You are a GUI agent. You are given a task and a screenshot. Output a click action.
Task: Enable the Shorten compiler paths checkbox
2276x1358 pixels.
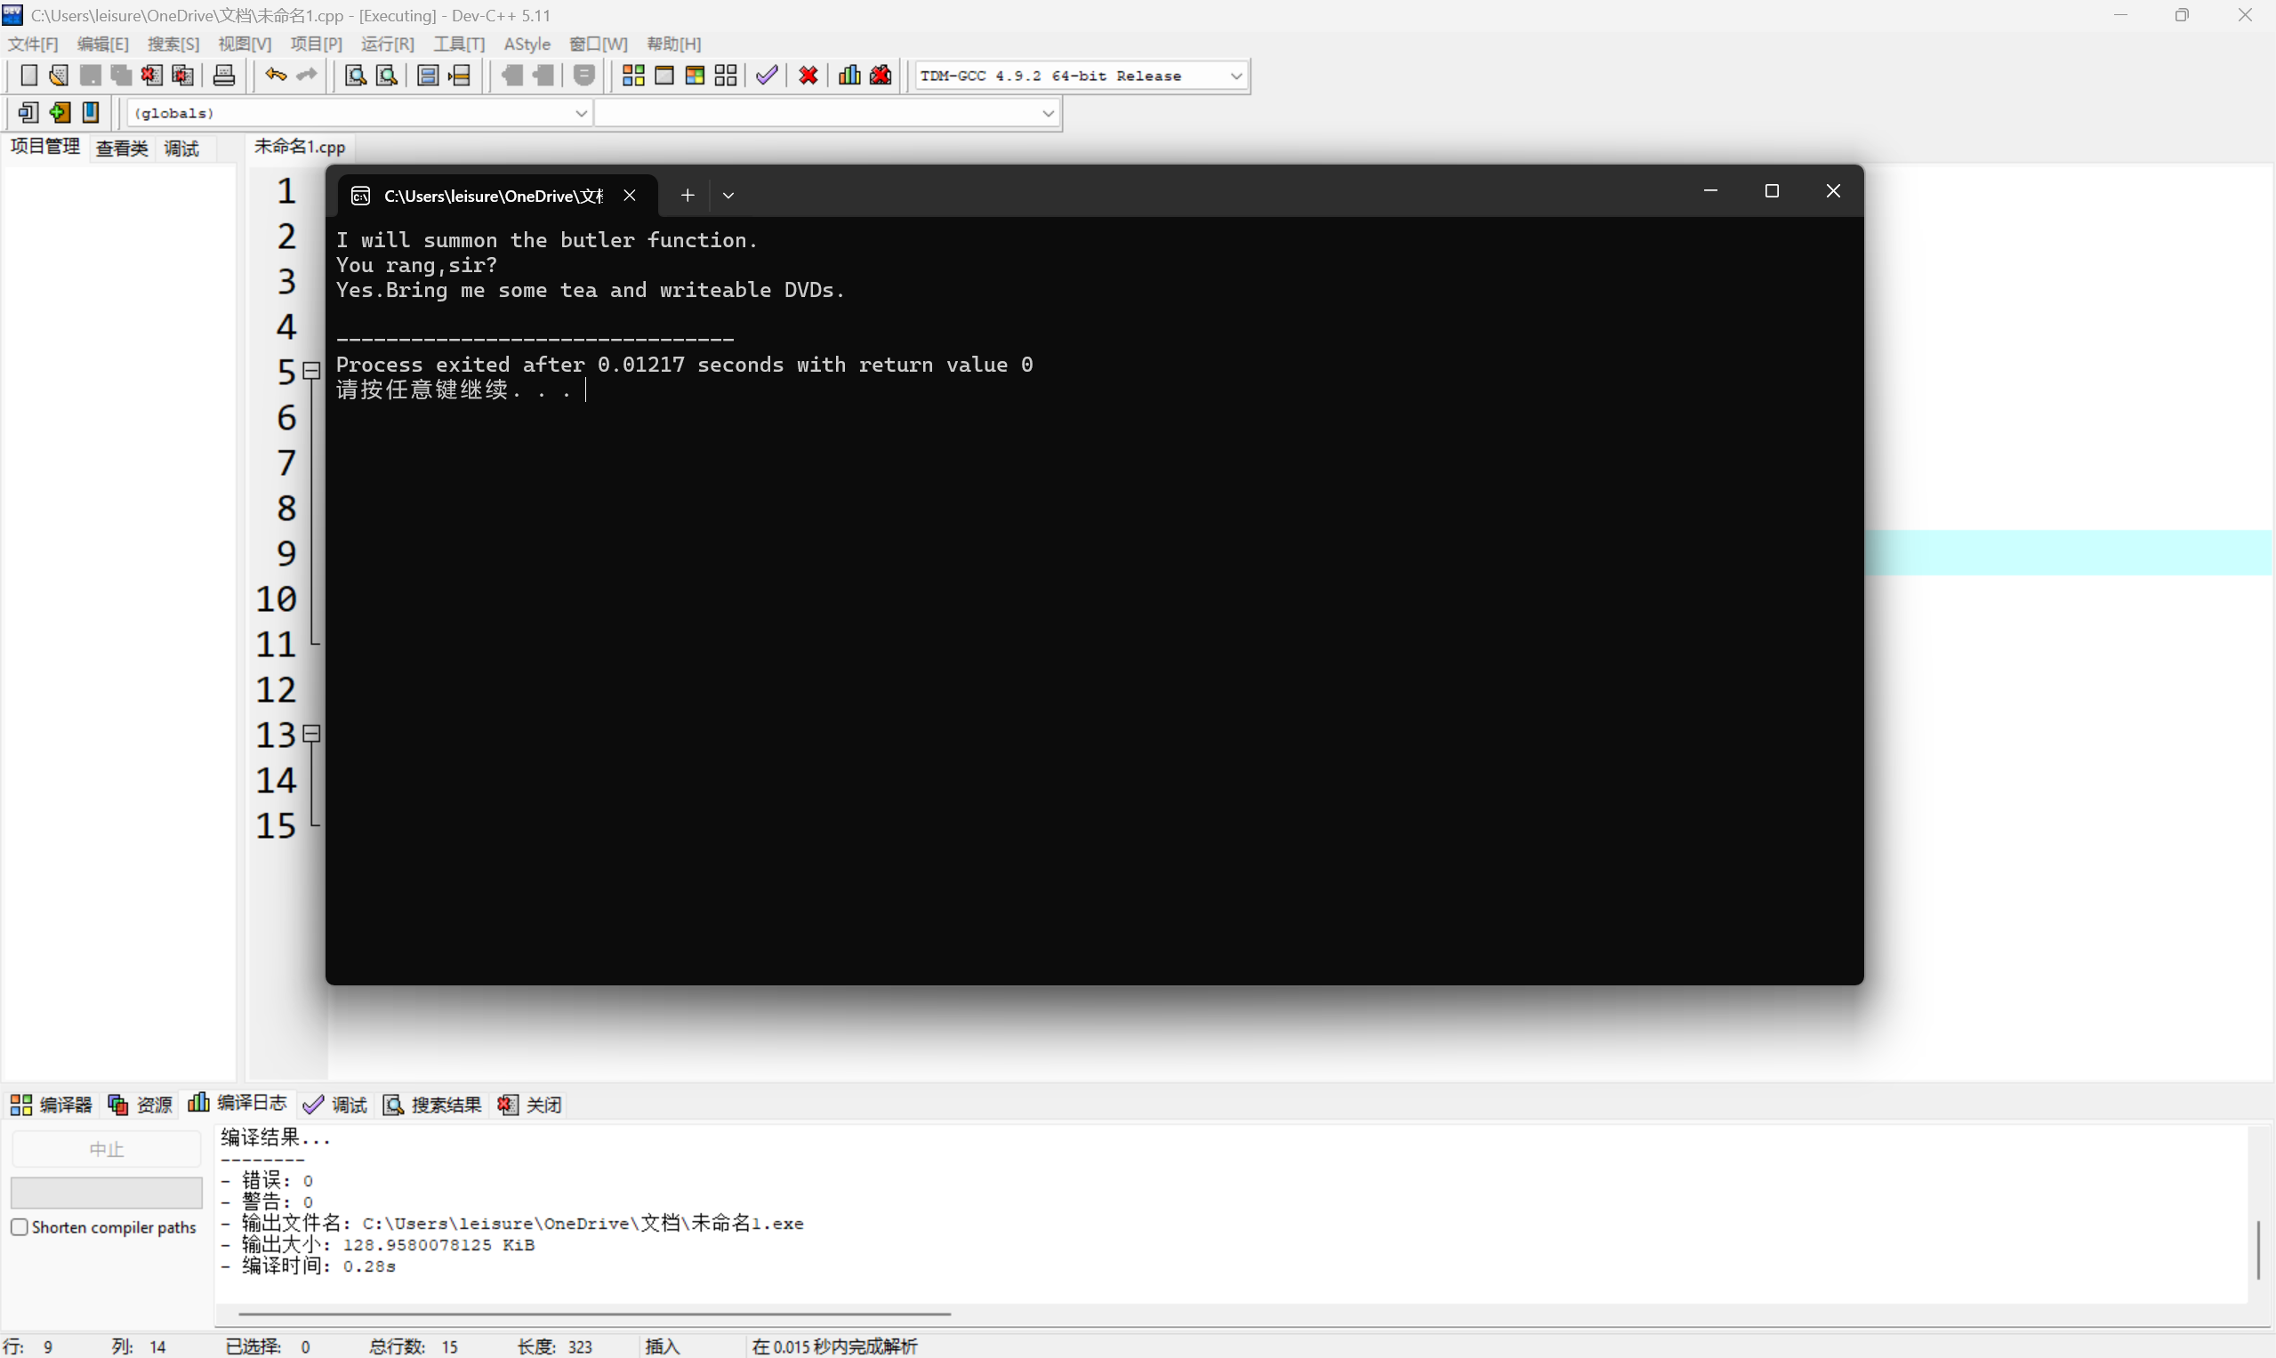click(x=20, y=1226)
